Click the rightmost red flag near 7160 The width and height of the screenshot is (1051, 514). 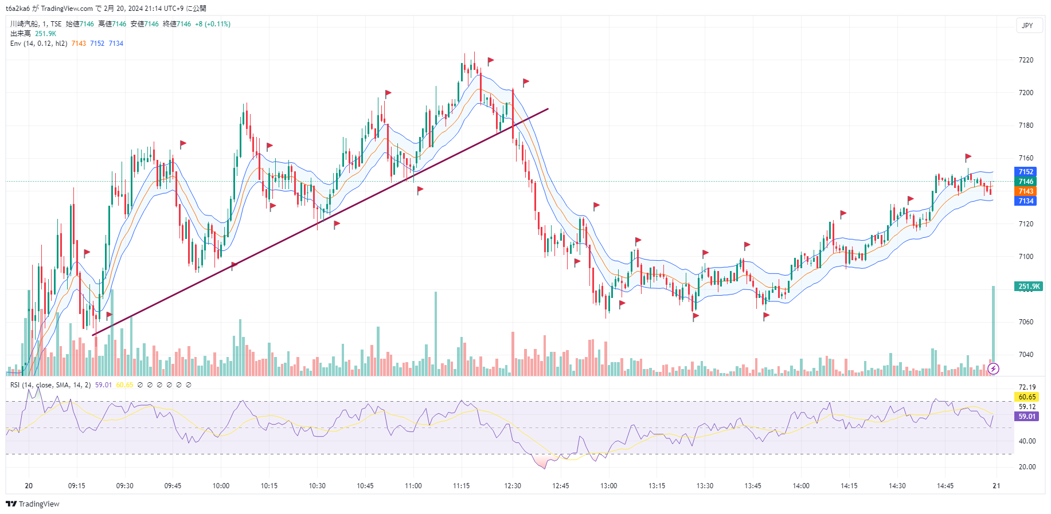tap(968, 157)
